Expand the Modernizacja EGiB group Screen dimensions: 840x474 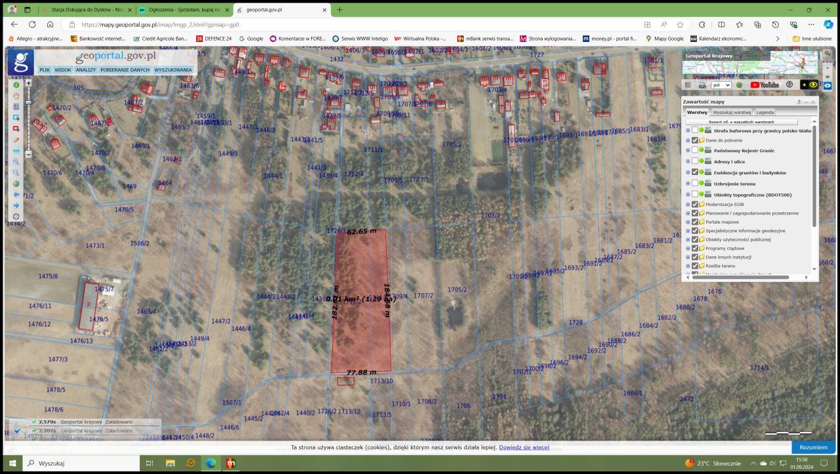pos(688,205)
